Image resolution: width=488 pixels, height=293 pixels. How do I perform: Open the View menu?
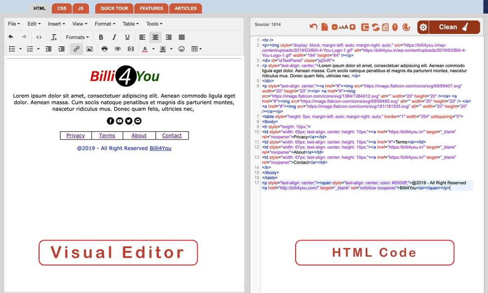79,24
